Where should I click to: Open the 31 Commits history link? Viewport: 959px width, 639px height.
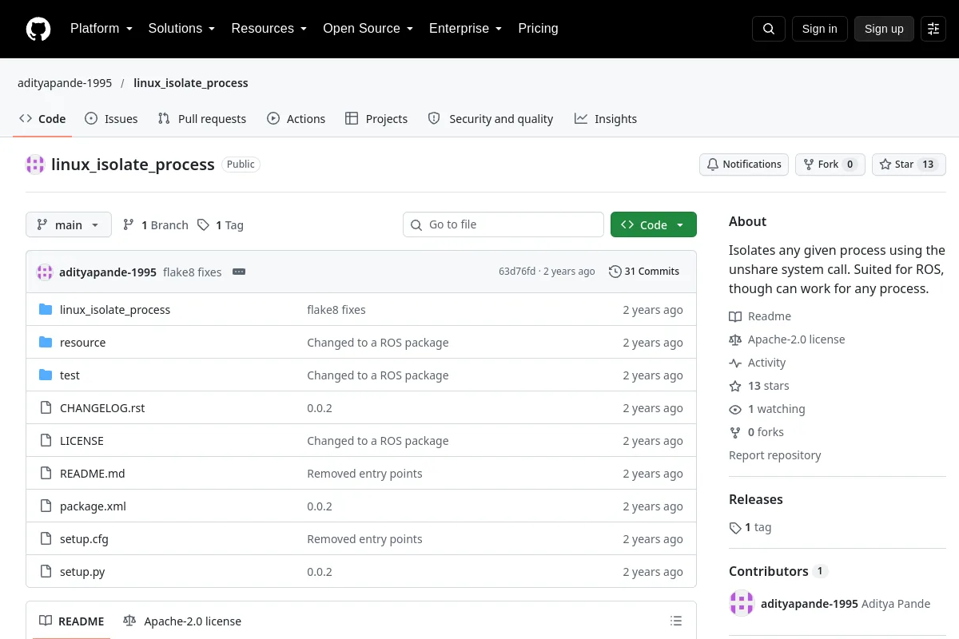[644, 272]
